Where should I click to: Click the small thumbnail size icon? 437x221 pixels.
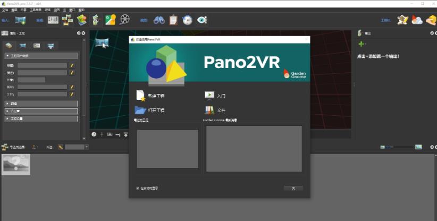click(x=382, y=147)
